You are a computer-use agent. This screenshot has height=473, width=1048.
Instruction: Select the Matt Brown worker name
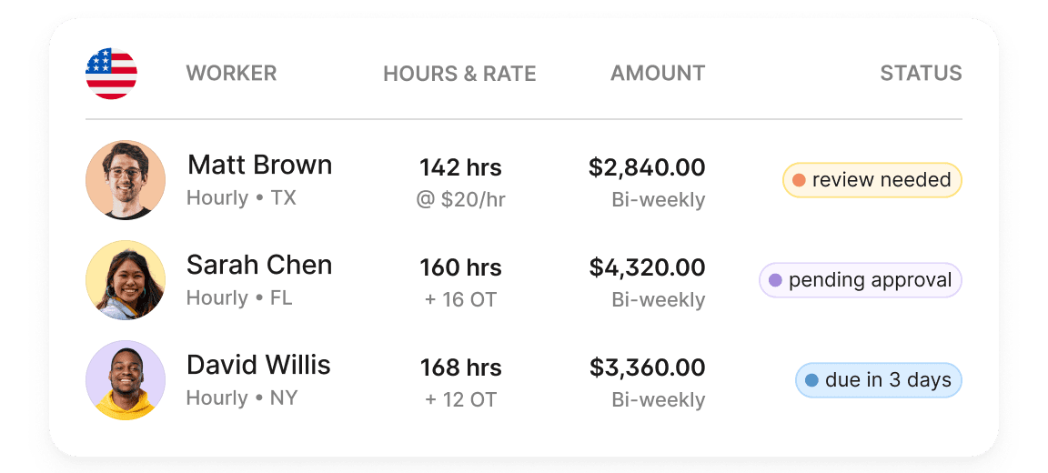[x=259, y=166]
